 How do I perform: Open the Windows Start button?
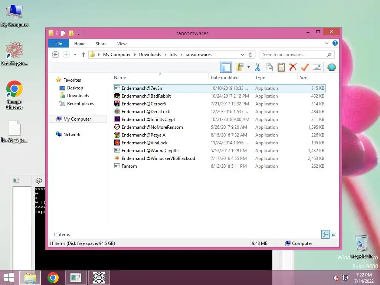[x=9, y=278]
